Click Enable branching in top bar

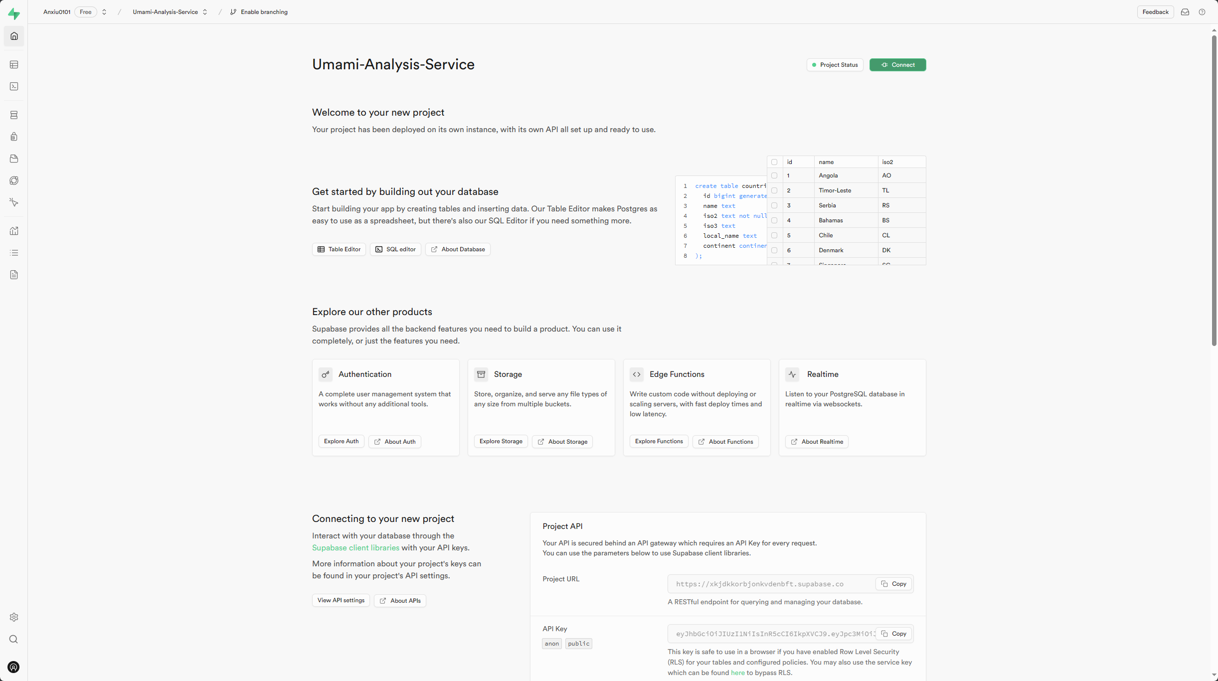[x=259, y=12]
